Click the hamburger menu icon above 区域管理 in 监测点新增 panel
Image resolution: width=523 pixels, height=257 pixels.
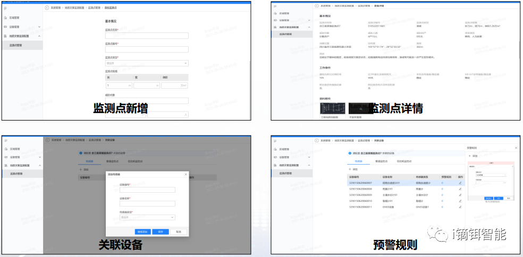point(5,8)
